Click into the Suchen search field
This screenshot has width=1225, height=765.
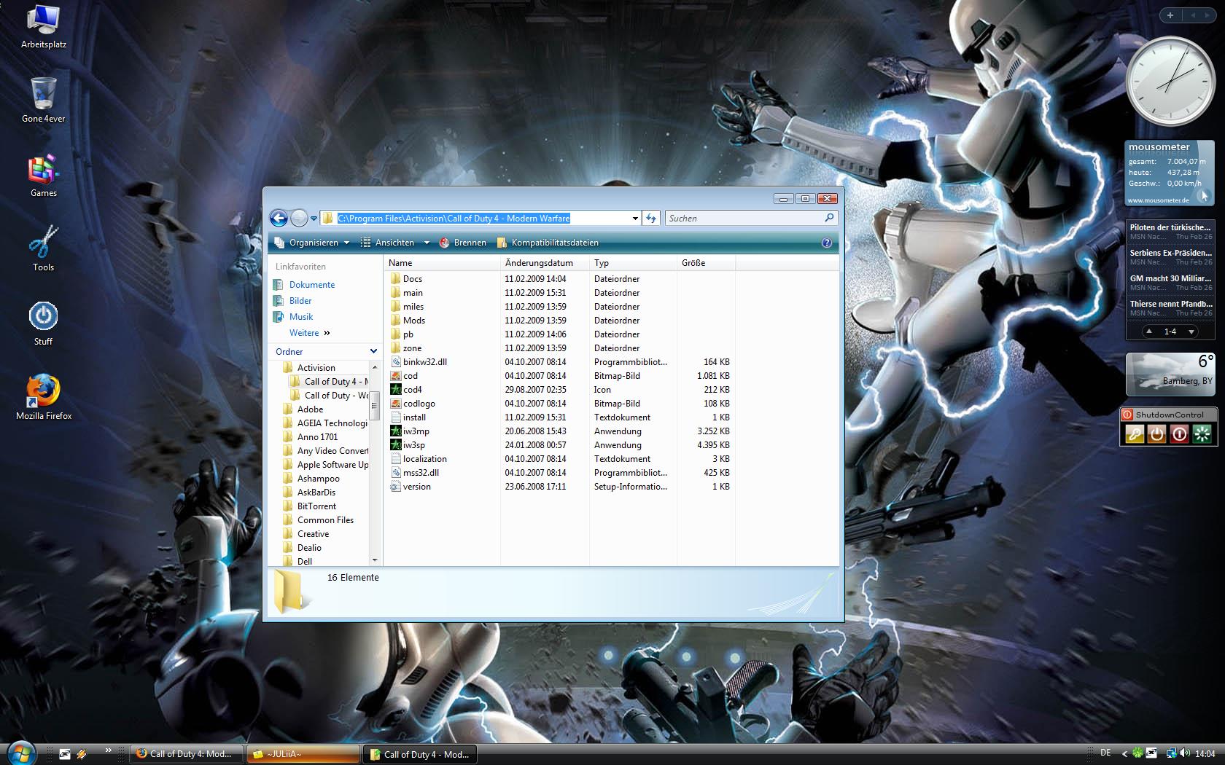coord(744,218)
